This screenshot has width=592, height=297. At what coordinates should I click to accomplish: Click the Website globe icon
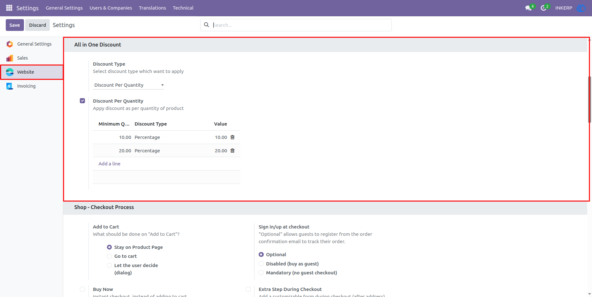tap(10, 72)
